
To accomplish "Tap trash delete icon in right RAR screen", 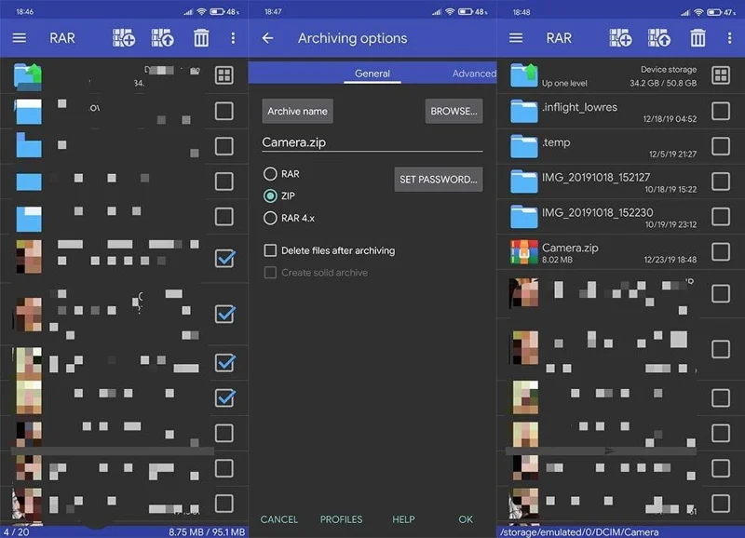I will point(698,38).
